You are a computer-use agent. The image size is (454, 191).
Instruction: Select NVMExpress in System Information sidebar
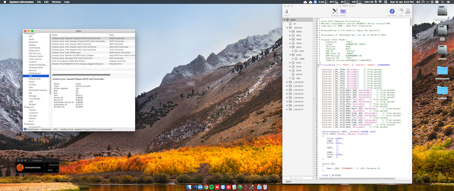coord(35,73)
